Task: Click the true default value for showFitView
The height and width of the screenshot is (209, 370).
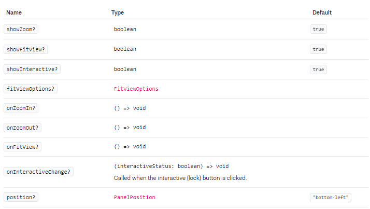Action: click(x=318, y=49)
